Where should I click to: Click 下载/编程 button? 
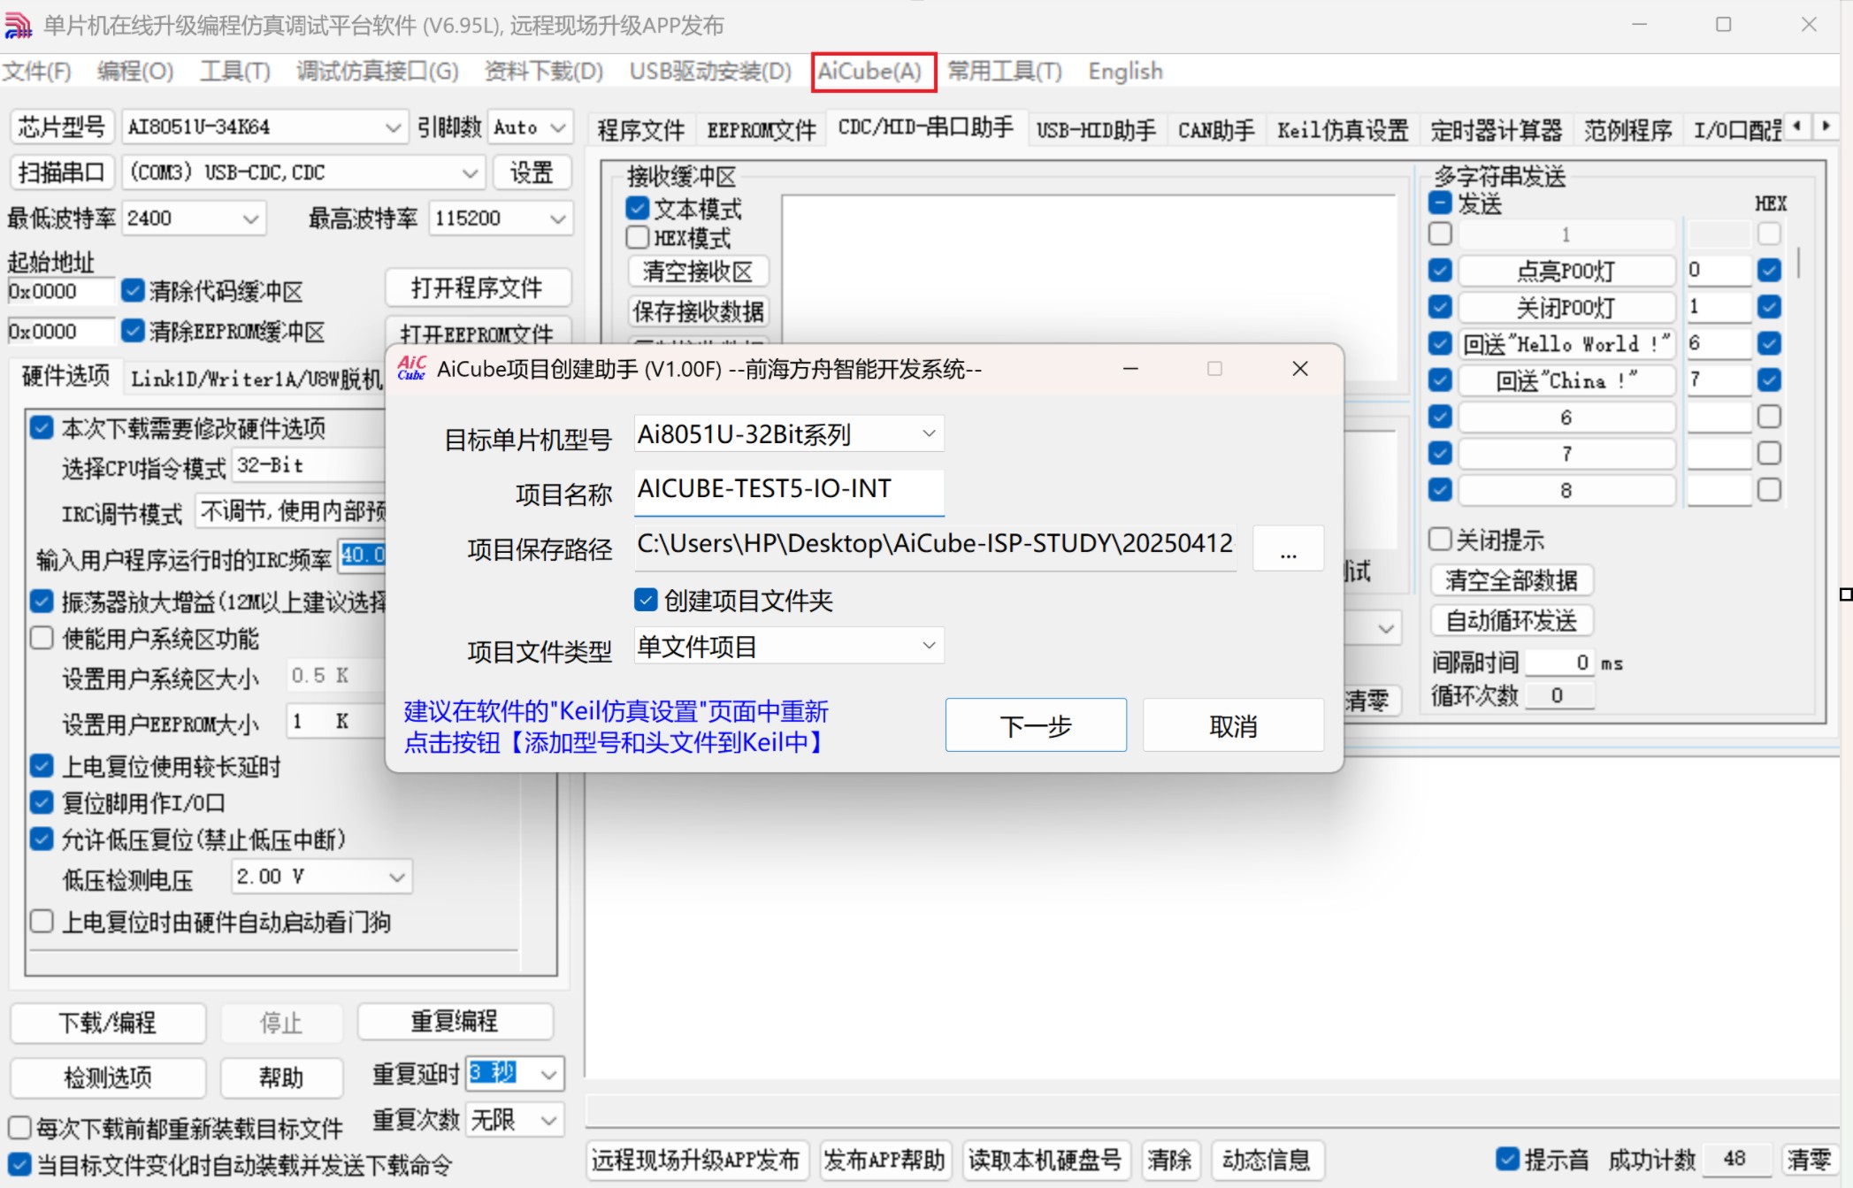[108, 1023]
